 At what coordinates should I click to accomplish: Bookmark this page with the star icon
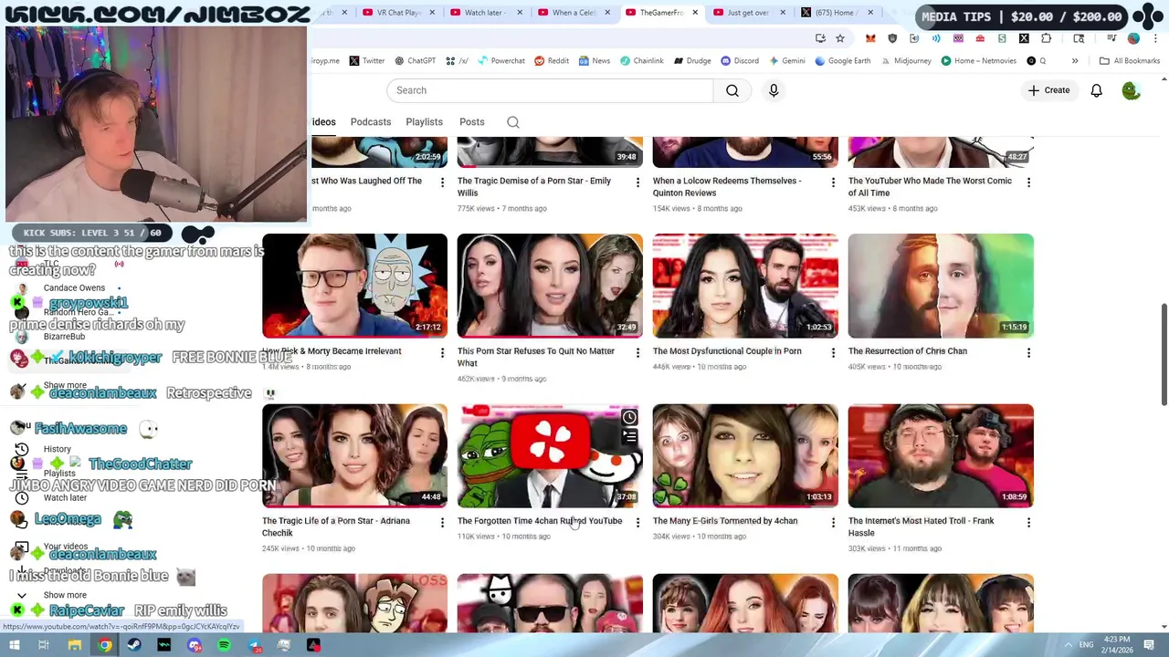[840, 38]
